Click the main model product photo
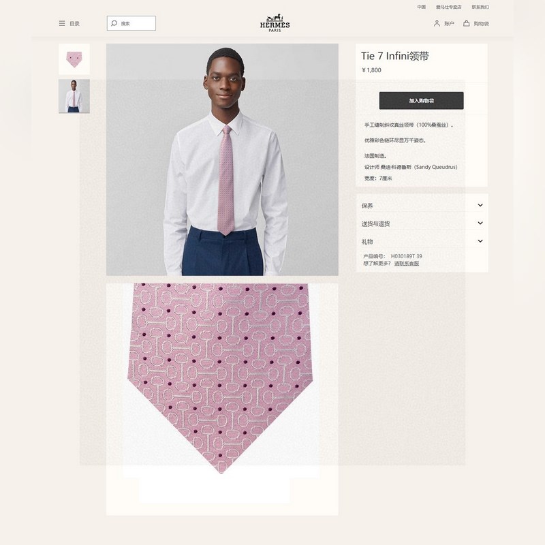545x545 pixels. tap(222, 159)
